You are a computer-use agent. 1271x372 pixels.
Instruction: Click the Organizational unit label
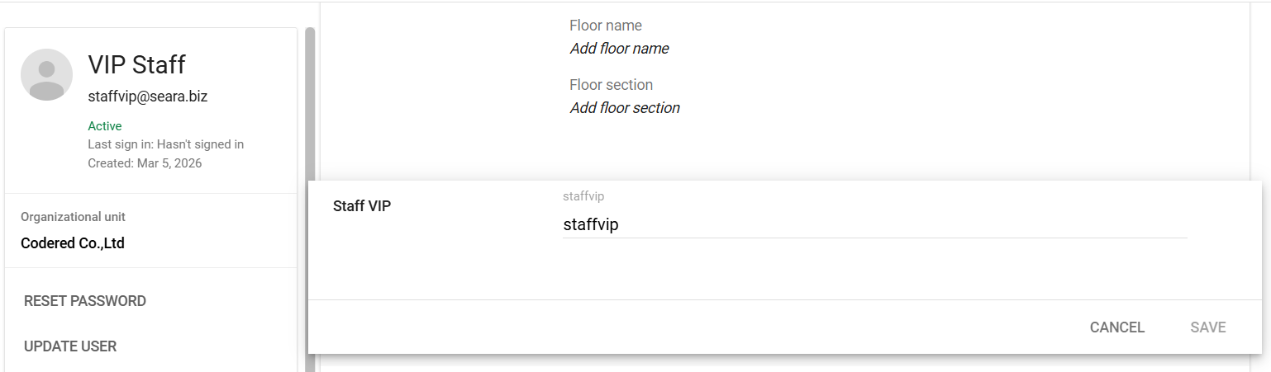pyautogui.click(x=73, y=217)
